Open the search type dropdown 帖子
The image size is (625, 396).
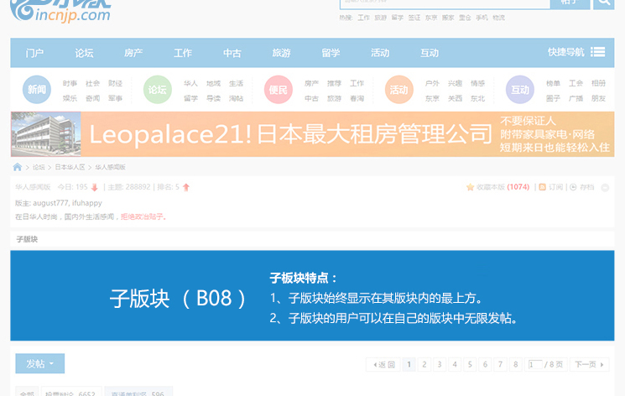[570, 3]
